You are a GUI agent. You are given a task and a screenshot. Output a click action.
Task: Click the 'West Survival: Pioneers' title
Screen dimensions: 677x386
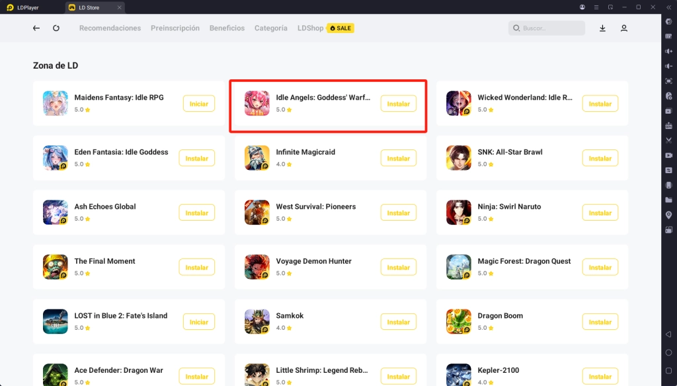point(316,206)
